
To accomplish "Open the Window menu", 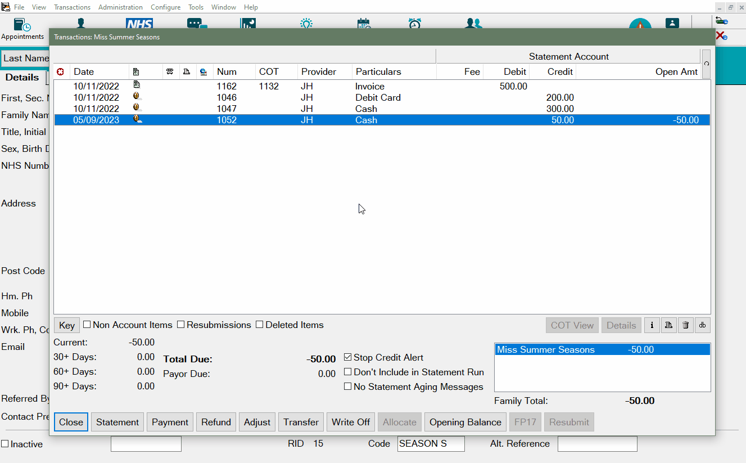I will (224, 7).
